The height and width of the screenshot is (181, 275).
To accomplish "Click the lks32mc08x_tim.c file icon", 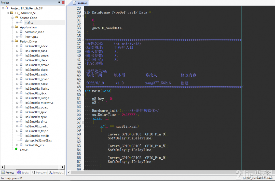I will pos(21,121).
